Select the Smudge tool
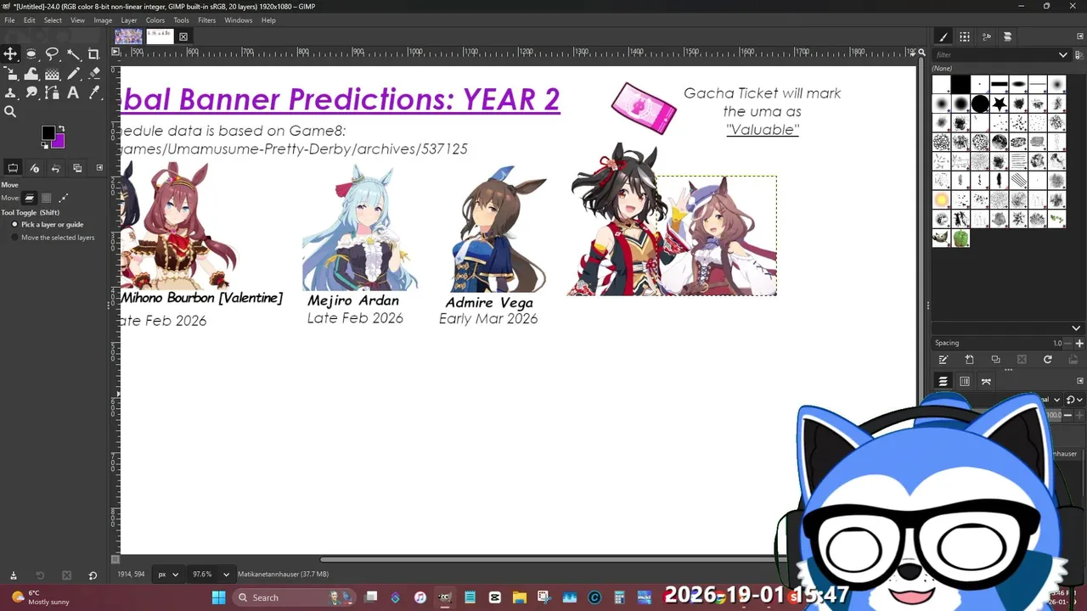The image size is (1087, 611). click(x=31, y=93)
